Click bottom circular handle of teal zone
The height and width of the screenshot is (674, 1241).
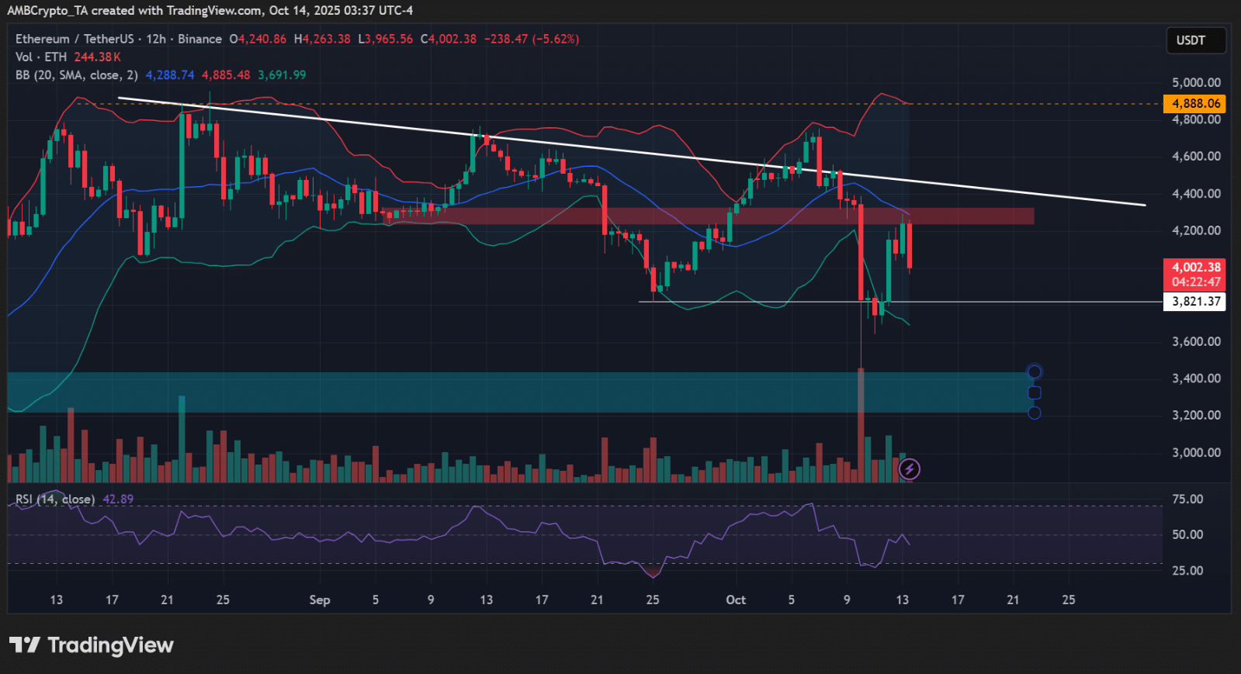point(1034,413)
